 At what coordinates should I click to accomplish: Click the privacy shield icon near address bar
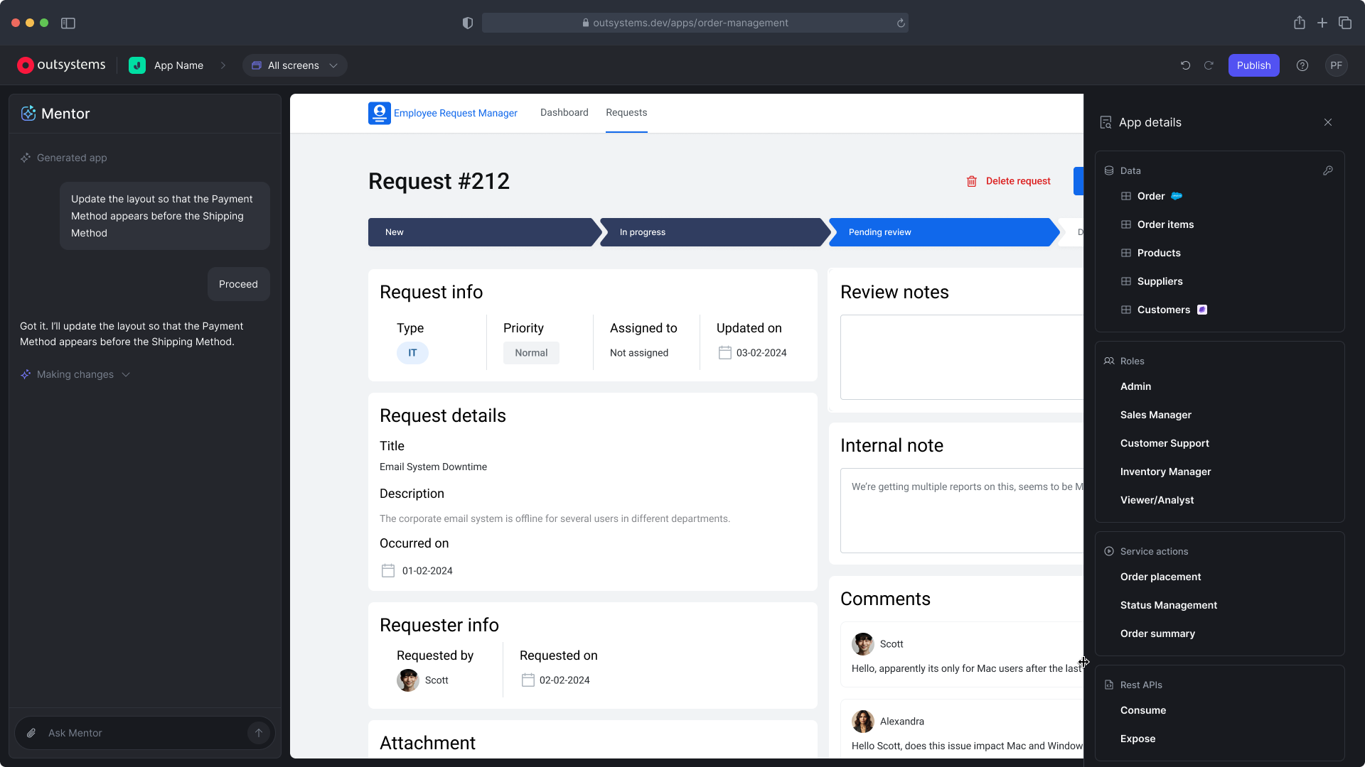pos(468,23)
